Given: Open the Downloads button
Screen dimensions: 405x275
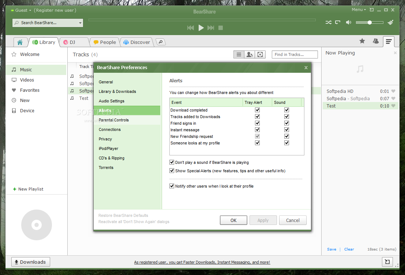Looking at the screenshot, I should pos(30,262).
